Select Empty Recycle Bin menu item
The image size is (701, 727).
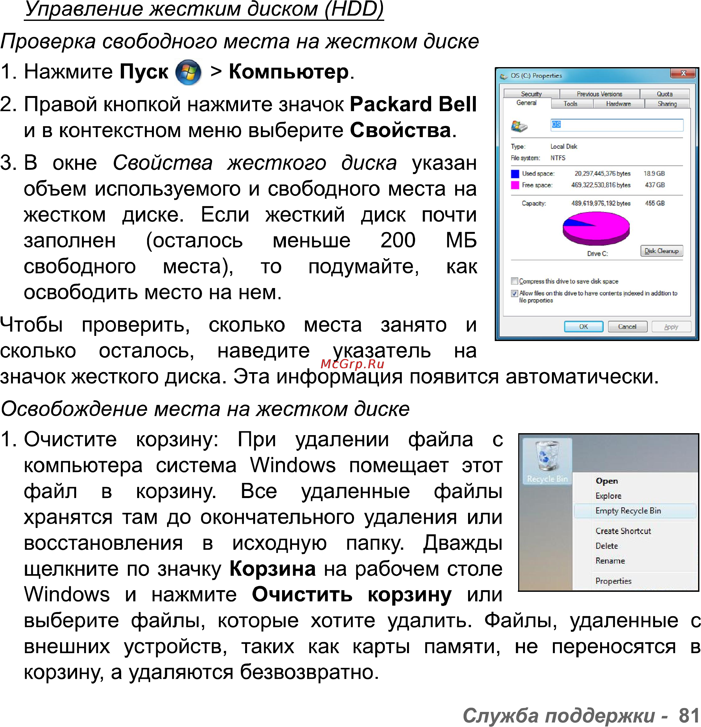635,511
